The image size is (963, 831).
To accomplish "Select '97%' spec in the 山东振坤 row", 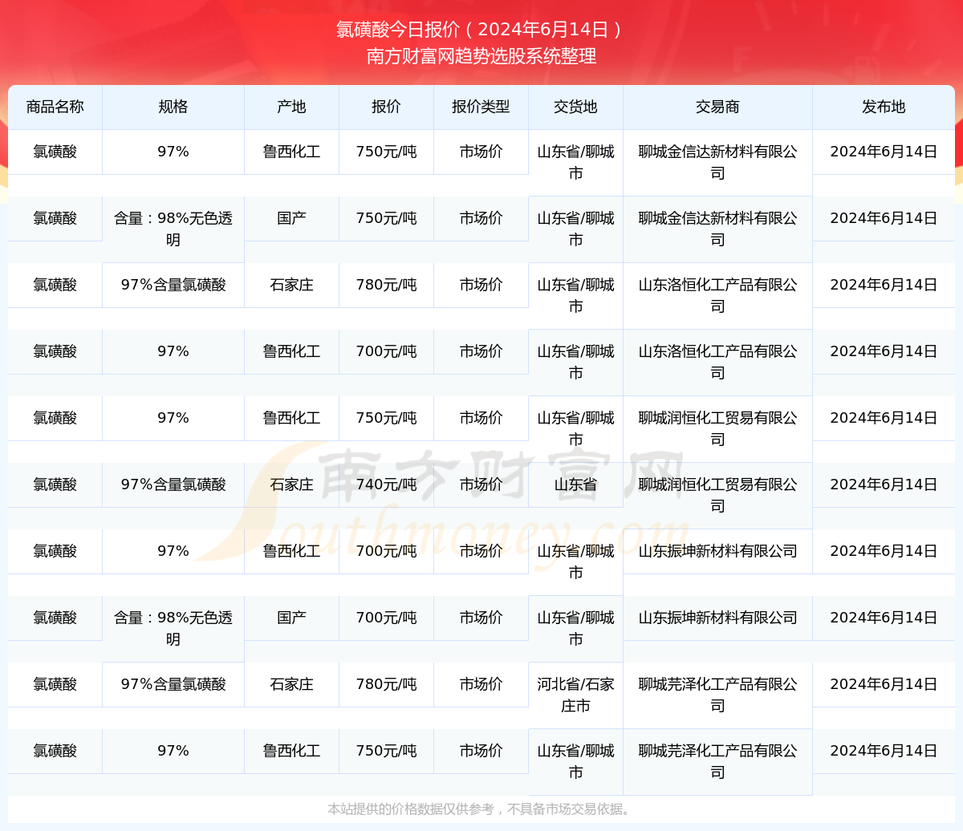I will click(173, 551).
